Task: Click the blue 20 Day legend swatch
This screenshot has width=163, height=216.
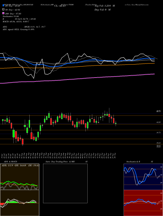Action: tap(3, 6)
